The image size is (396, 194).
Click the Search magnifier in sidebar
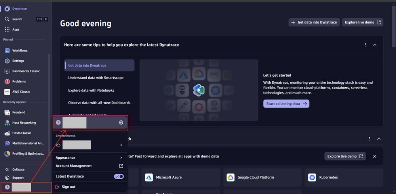[7, 19]
